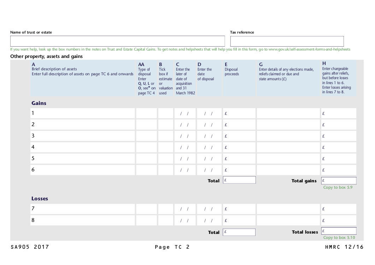This screenshot has width=375, height=265.
Task: Click row 7 date of disposal field
Action: pos(209,209)
